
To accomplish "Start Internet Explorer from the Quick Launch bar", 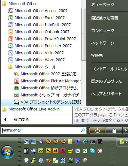I will pos(85,141).
